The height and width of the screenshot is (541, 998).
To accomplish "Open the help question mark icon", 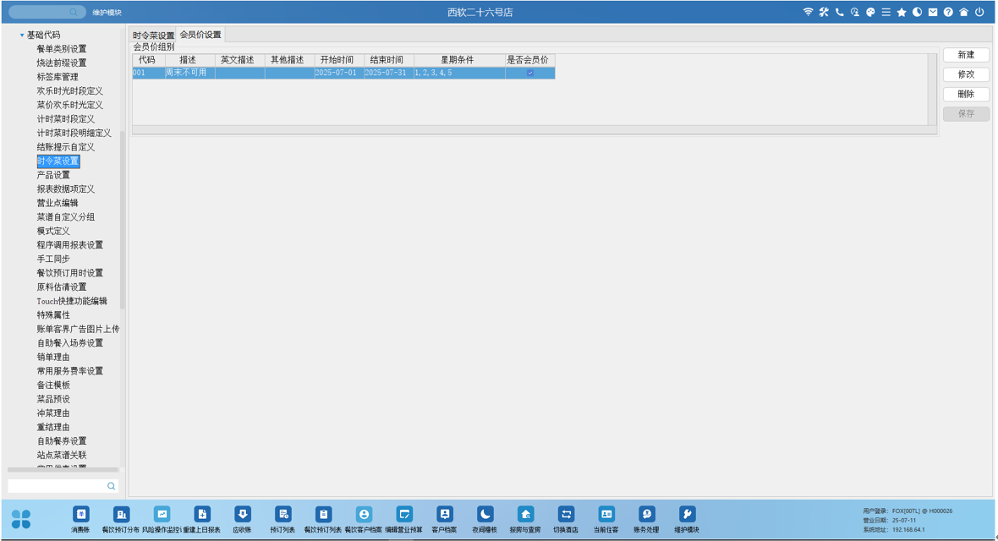I will (x=948, y=12).
